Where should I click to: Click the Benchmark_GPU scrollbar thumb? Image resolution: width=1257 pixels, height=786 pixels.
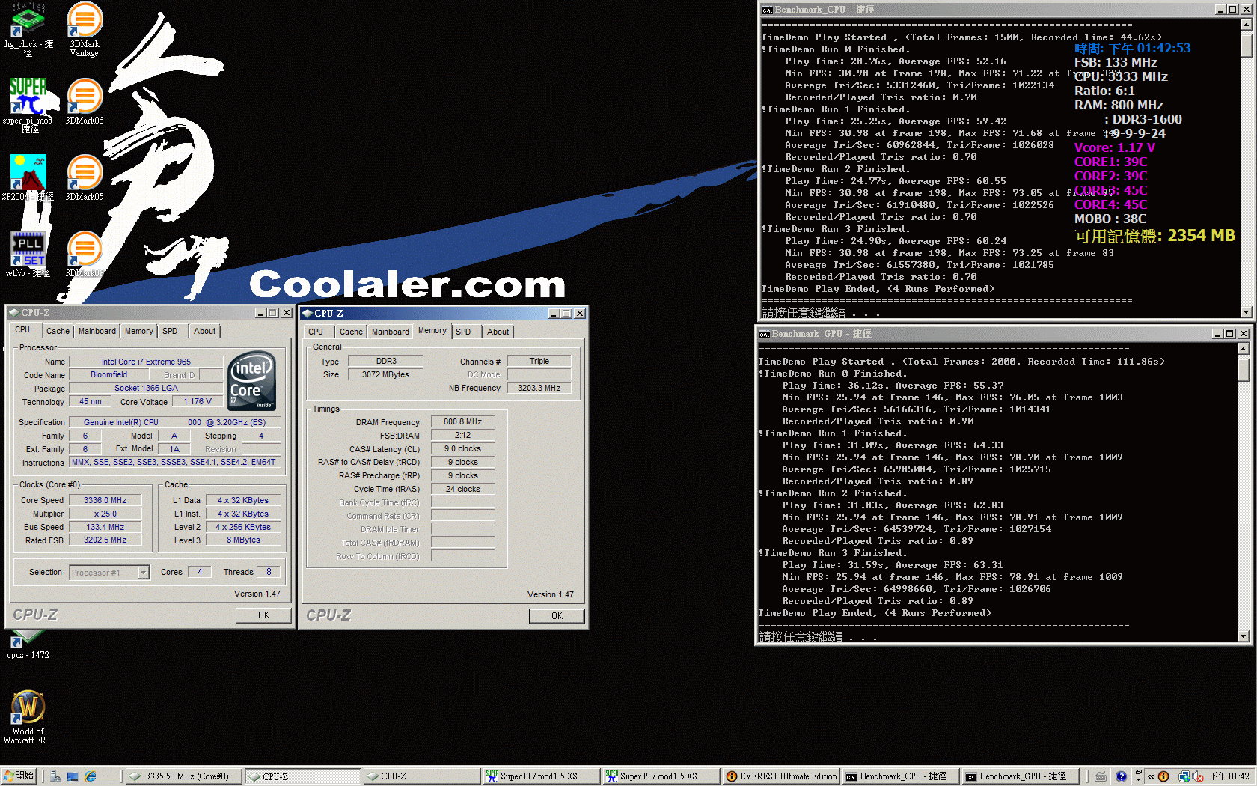point(1243,368)
